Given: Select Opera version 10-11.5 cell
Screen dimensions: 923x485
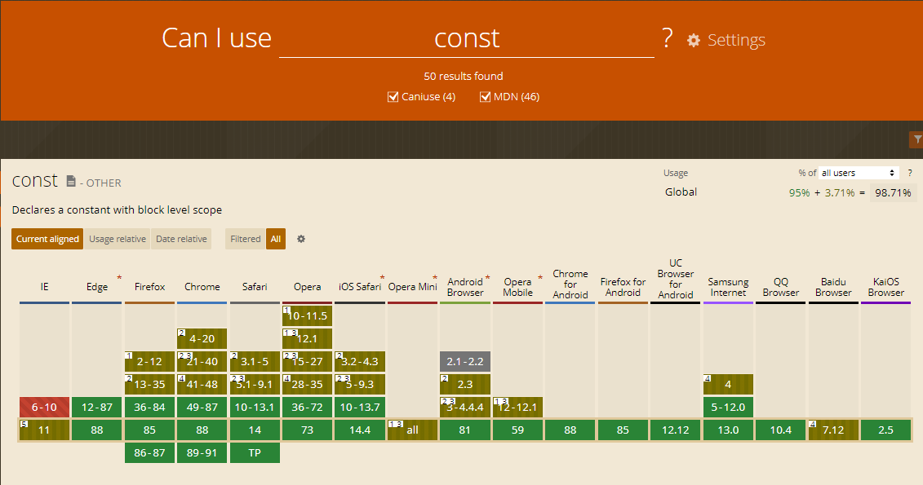Looking at the screenshot, I should pyautogui.click(x=308, y=315).
